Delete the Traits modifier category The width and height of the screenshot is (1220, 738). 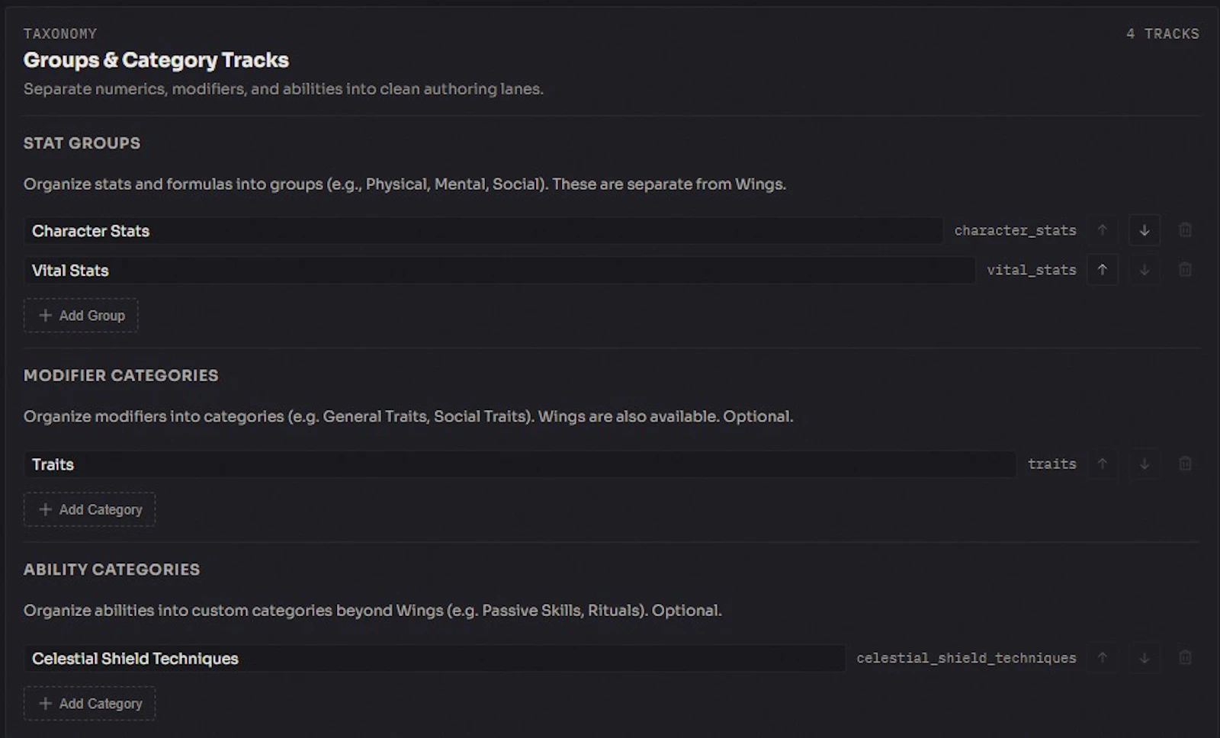coord(1185,464)
